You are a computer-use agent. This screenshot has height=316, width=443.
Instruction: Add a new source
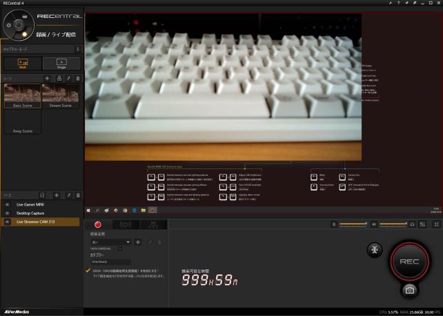pos(57,195)
